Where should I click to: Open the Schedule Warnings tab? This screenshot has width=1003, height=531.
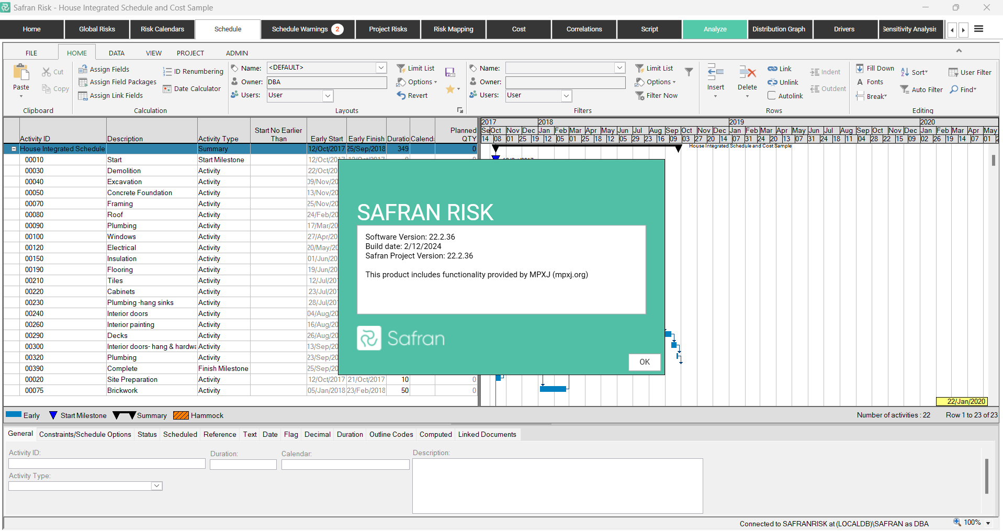pyautogui.click(x=307, y=29)
